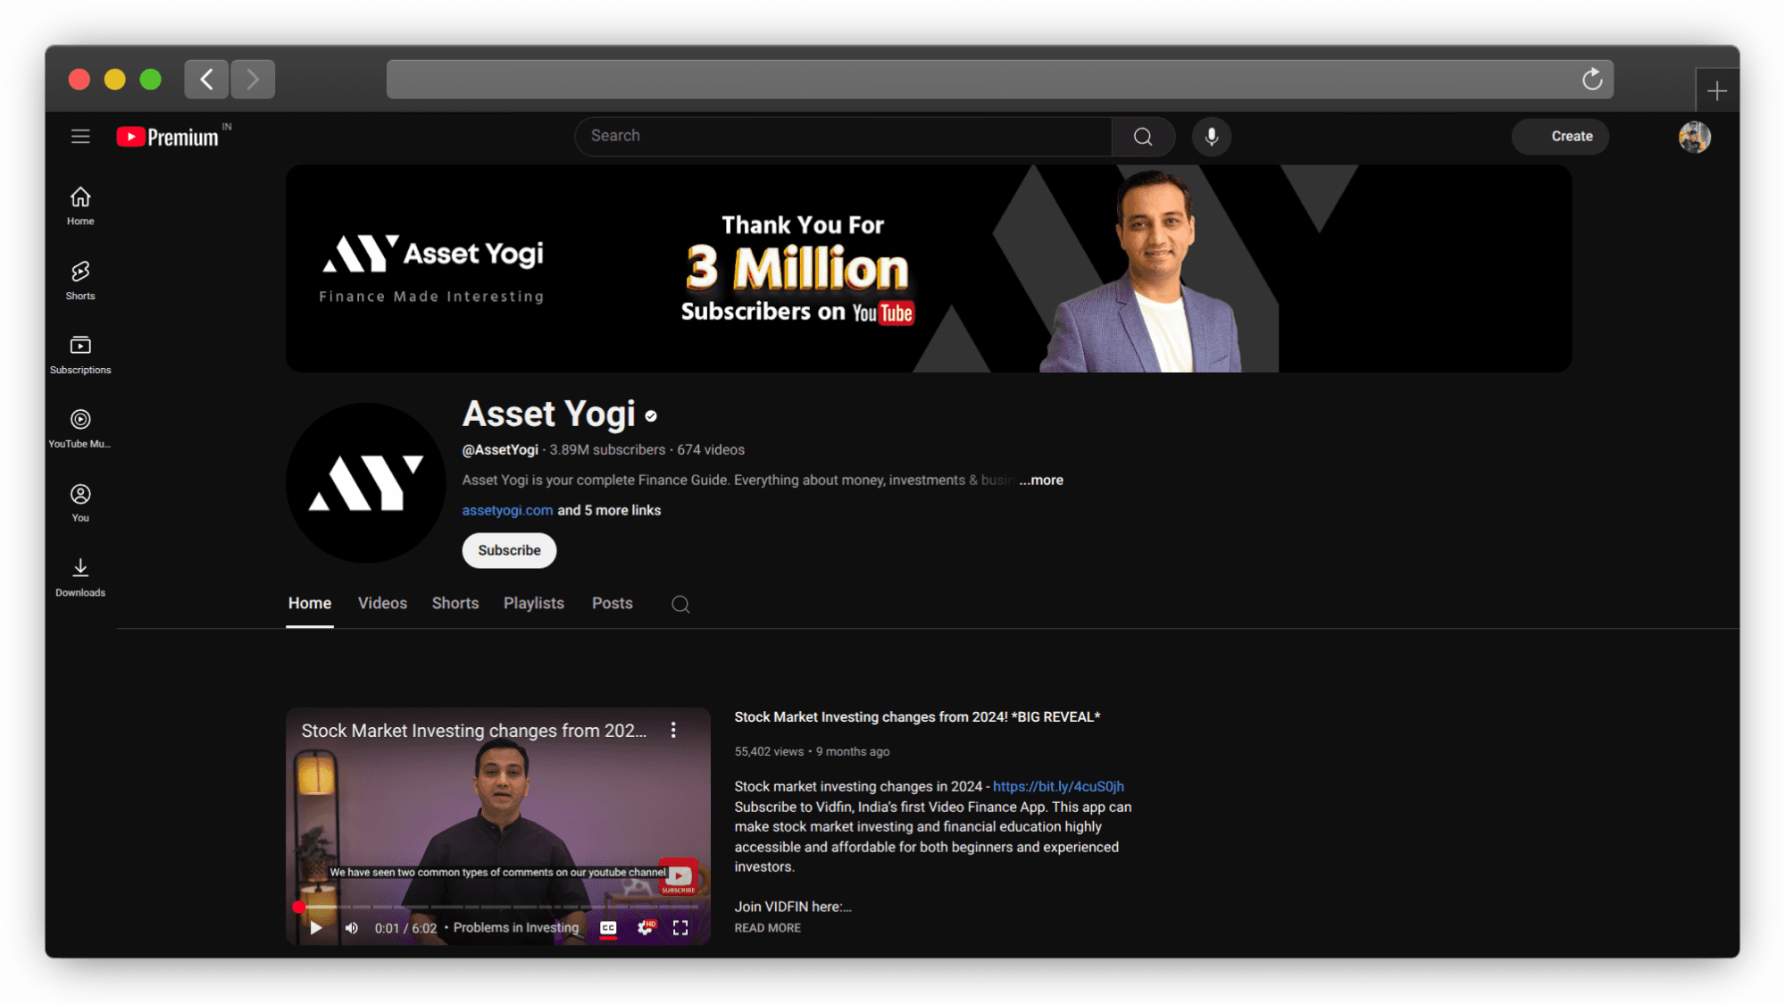Open video player settings gear
1785x1004 pixels.
click(x=646, y=928)
